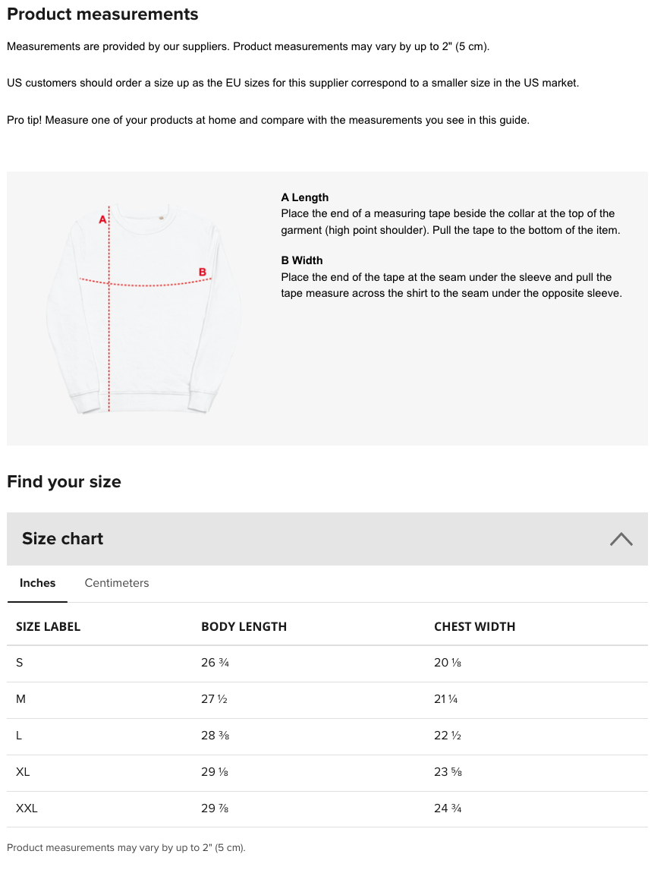Select the M size row label

pyautogui.click(x=20, y=698)
